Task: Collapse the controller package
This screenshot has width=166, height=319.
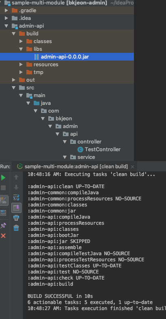Action: point(65,142)
